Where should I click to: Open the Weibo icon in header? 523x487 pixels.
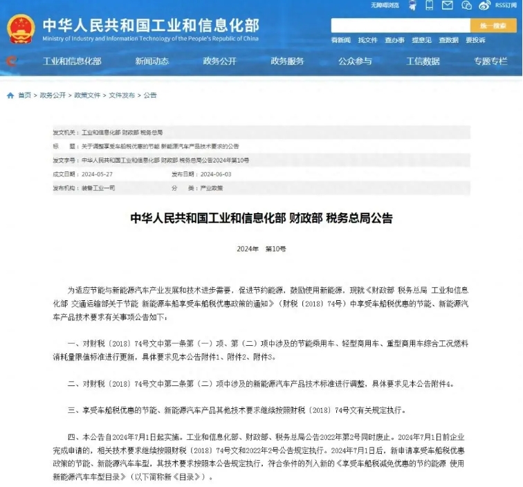pos(484,6)
